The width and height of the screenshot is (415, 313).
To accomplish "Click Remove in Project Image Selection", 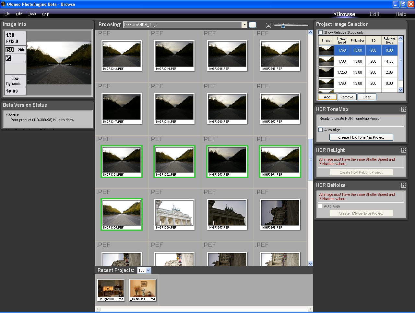I will pos(347,97).
